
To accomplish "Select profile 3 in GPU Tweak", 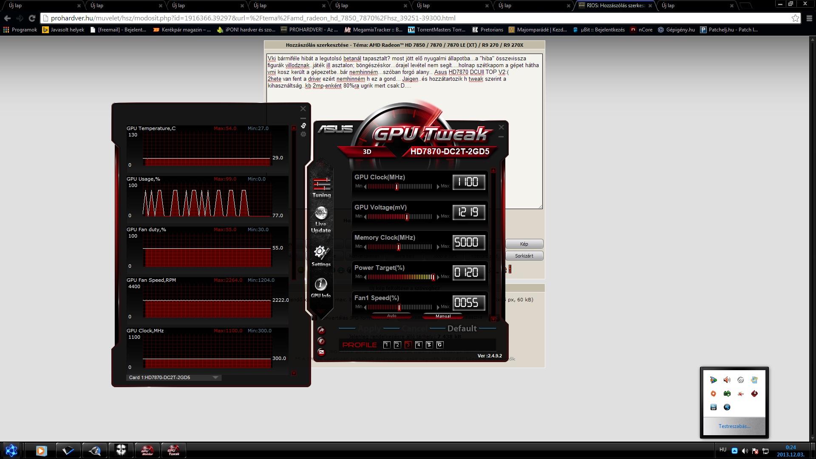I will [x=408, y=345].
